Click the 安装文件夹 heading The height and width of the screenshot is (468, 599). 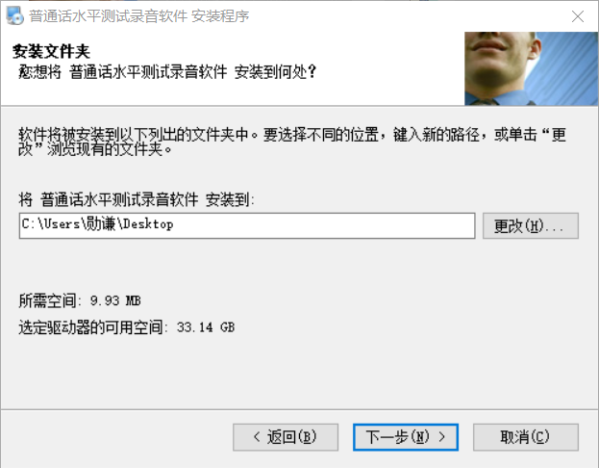coord(51,52)
